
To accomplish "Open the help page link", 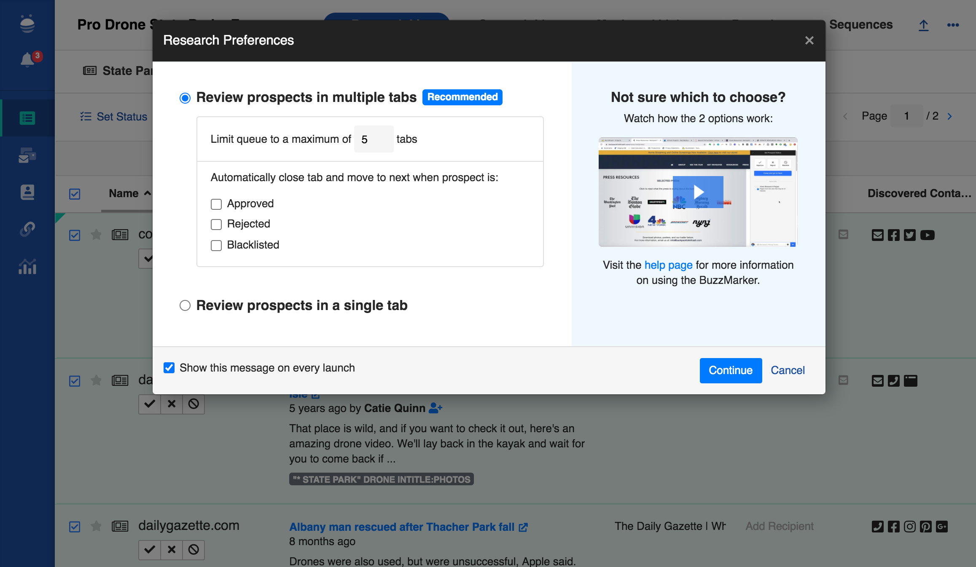I will coord(668,265).
